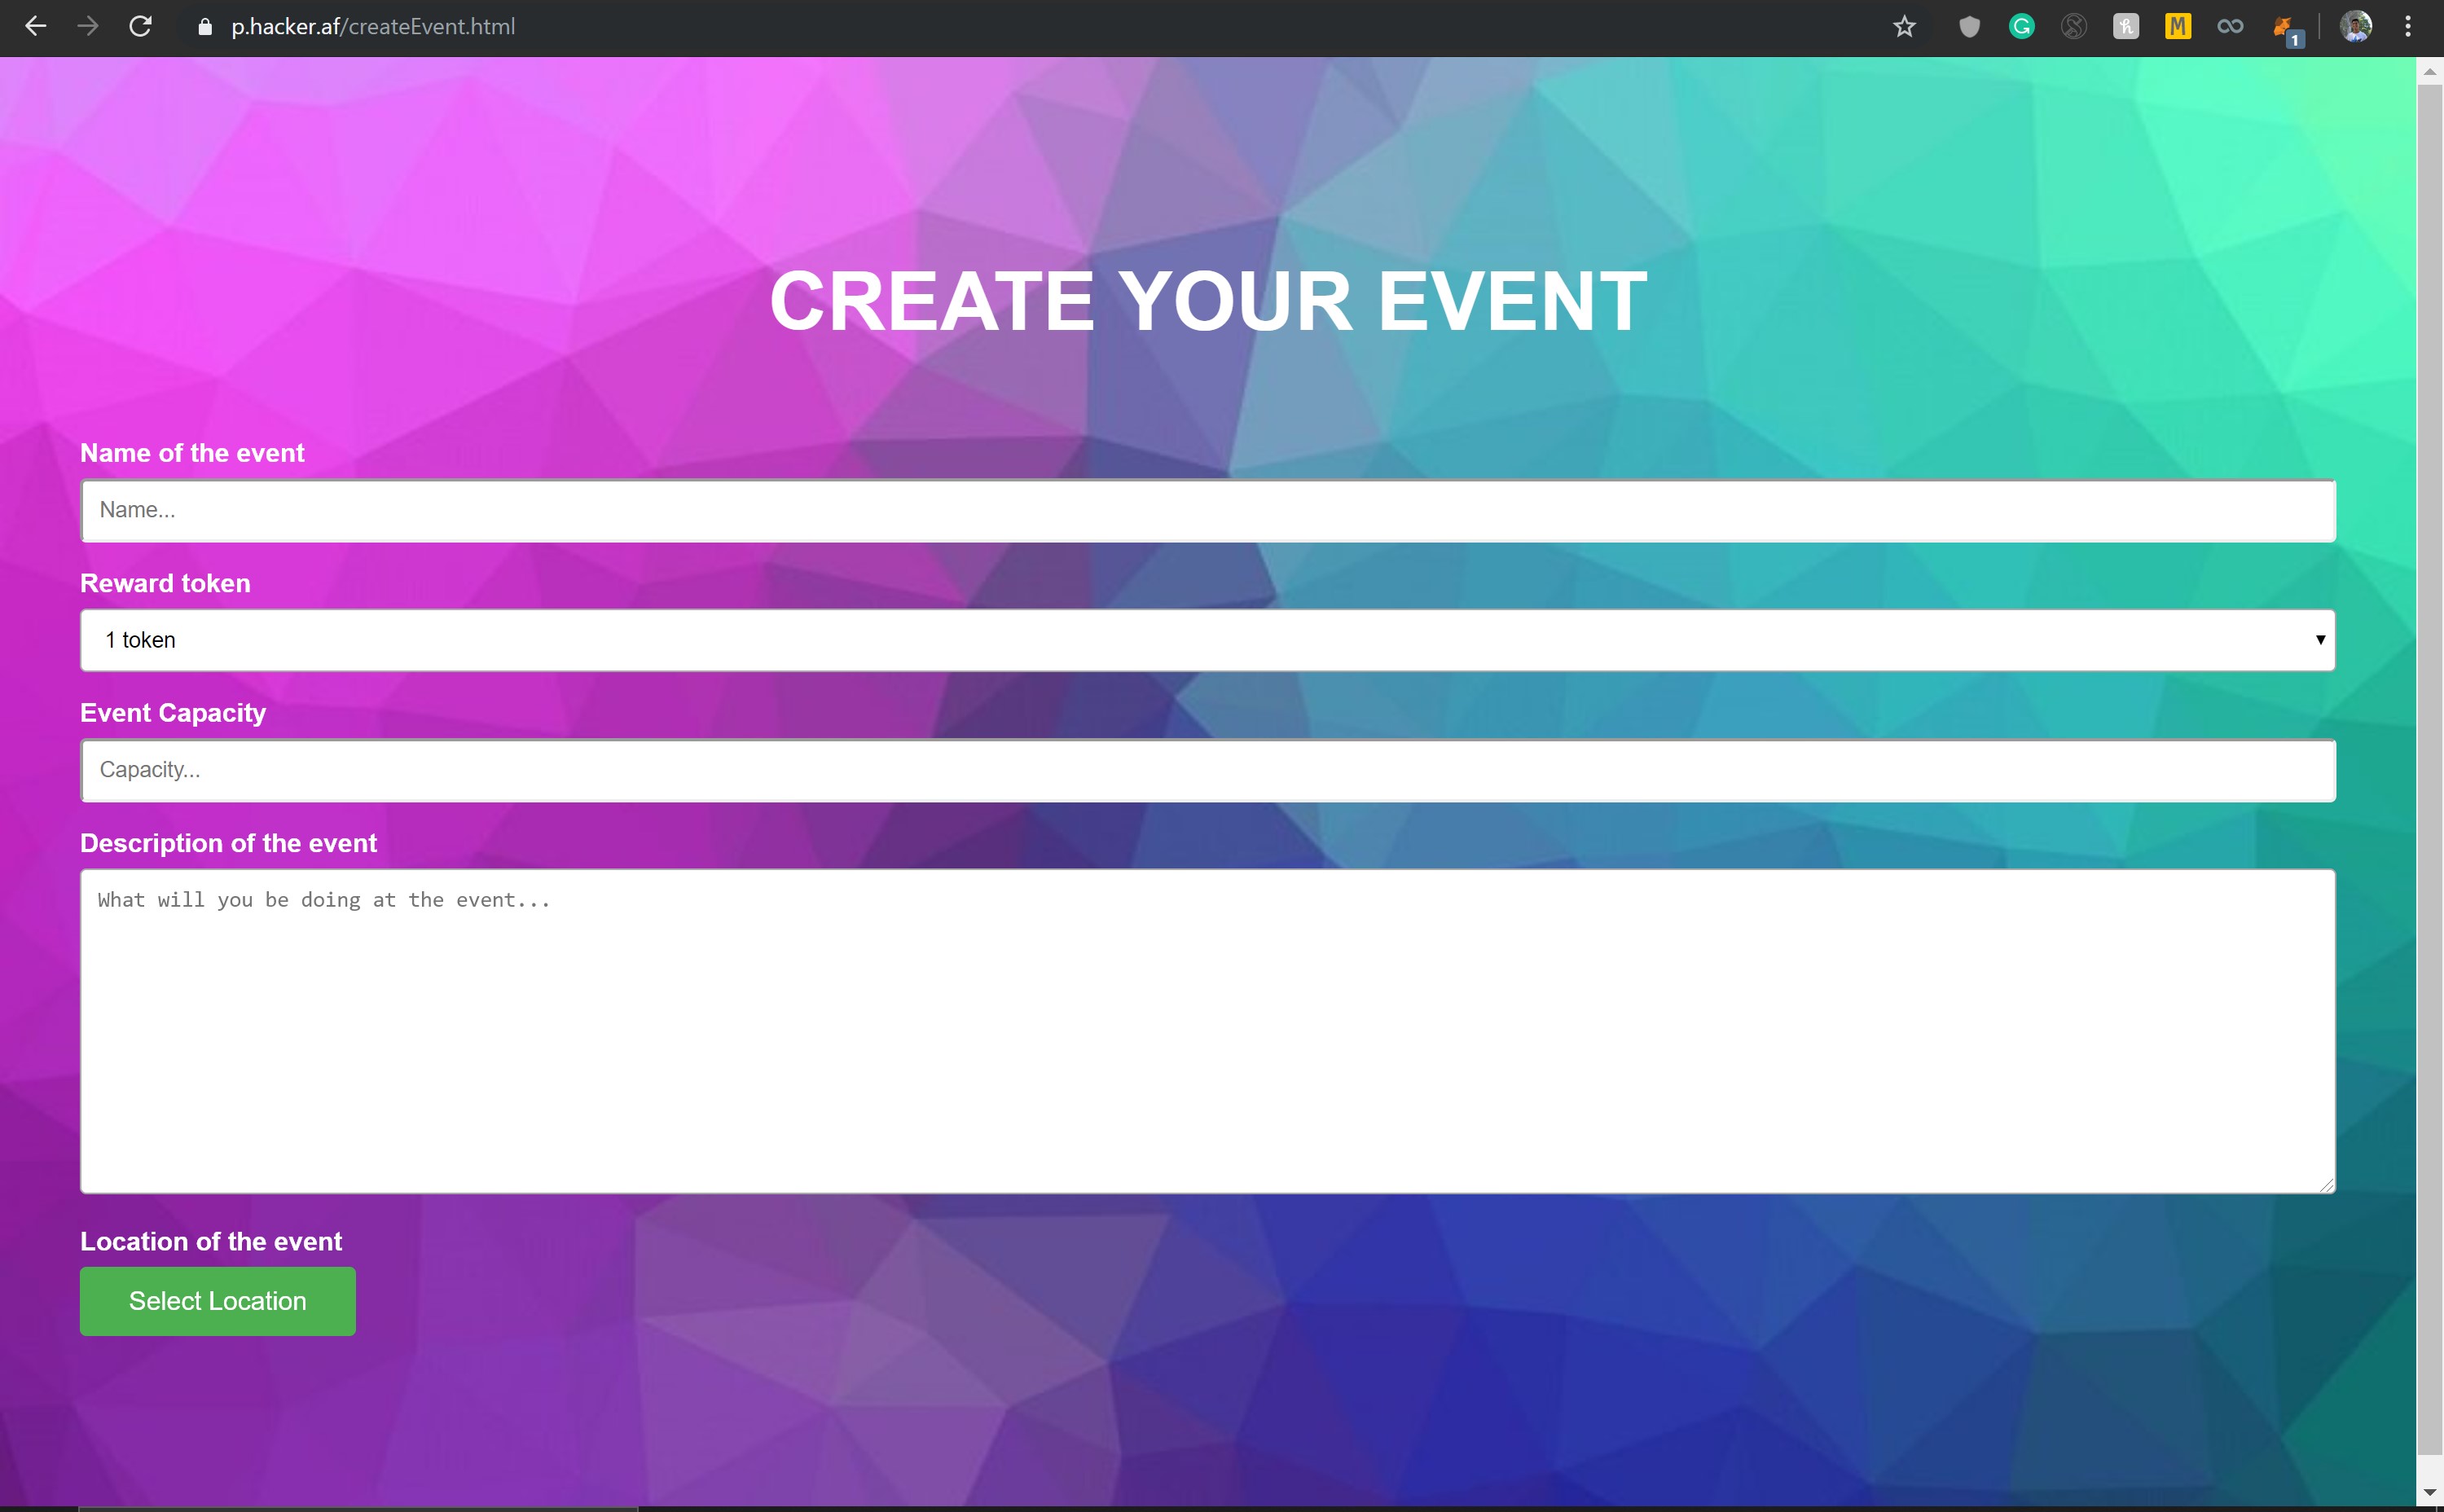The height and width of the screenshot is (1512, 2444).
Task: Open the gray shield extension
Action: [x=1969, y=27]
